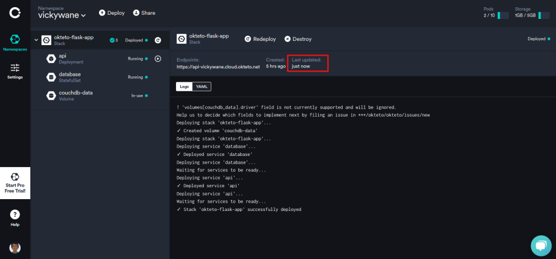556x259 pixels.
Task: Click the database StatefulSet hexagon icon
Action: [x=51, y=77]
